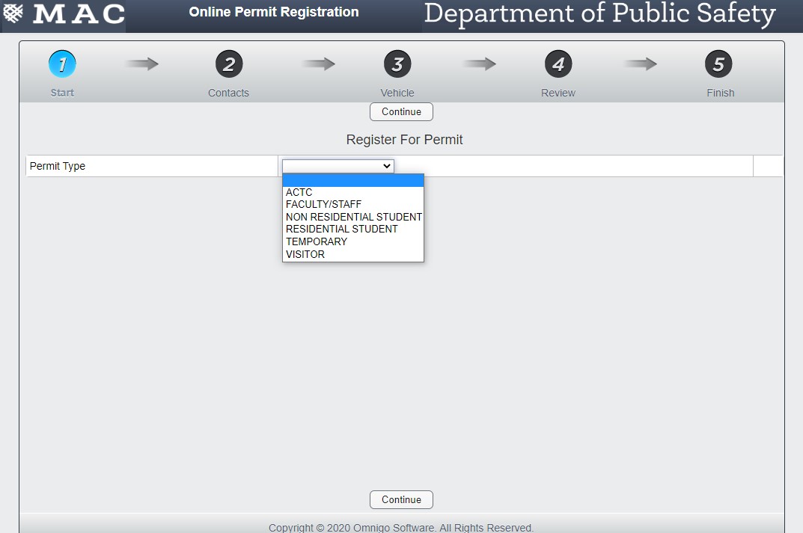Click the arrow between Start and Contacts
This screenshot has height=533, width=803.
tap(142, 64)
